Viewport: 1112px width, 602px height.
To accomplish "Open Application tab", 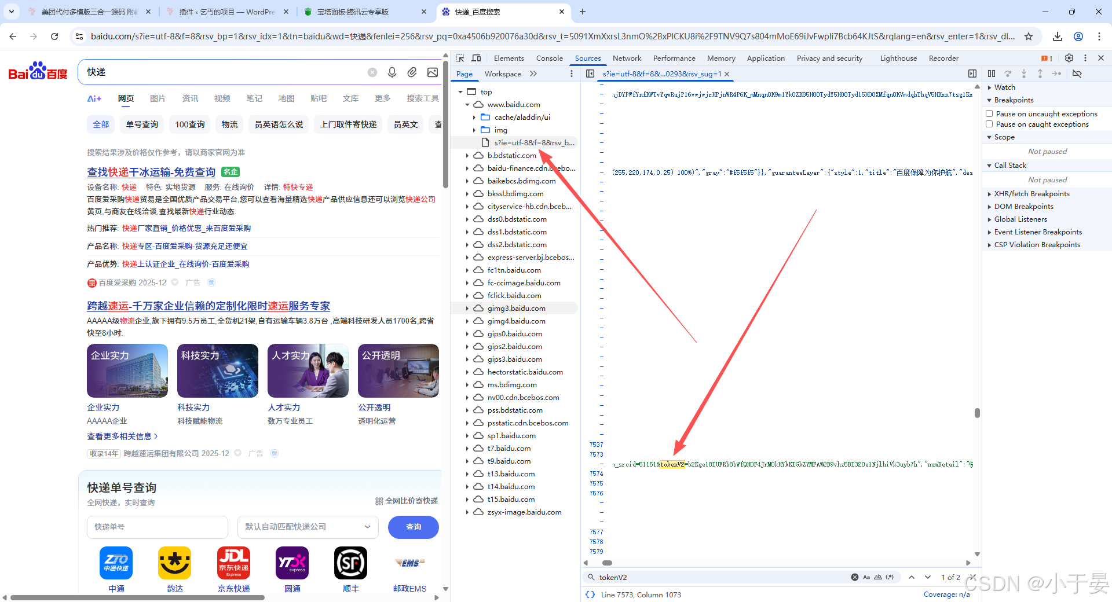I will click(766, 58).
